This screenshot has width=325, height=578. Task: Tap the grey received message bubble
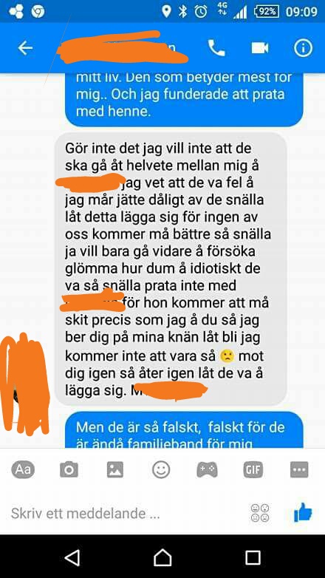point(171,269)
